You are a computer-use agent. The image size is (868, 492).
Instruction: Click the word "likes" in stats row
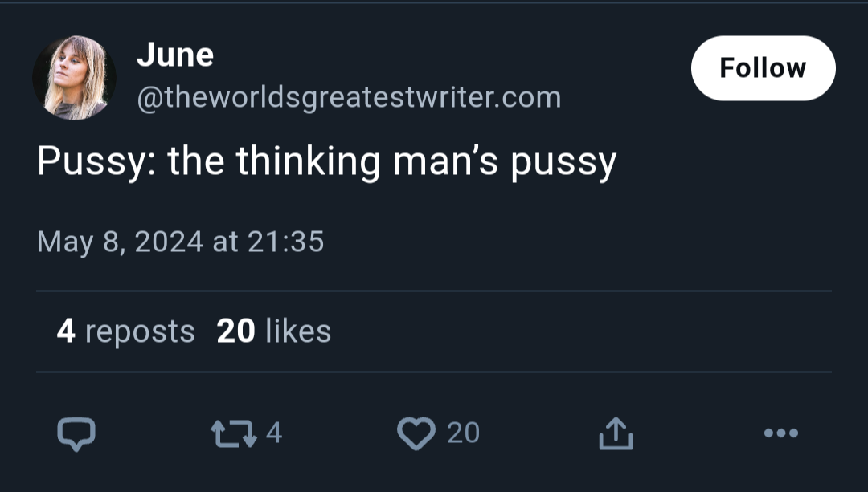(298, 331)
